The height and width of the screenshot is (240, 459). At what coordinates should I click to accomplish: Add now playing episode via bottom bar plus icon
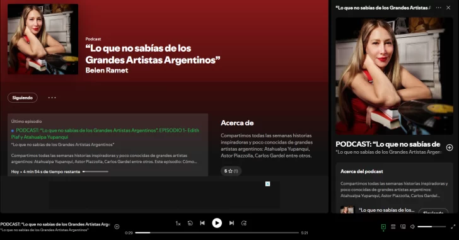tap(117, 227)
